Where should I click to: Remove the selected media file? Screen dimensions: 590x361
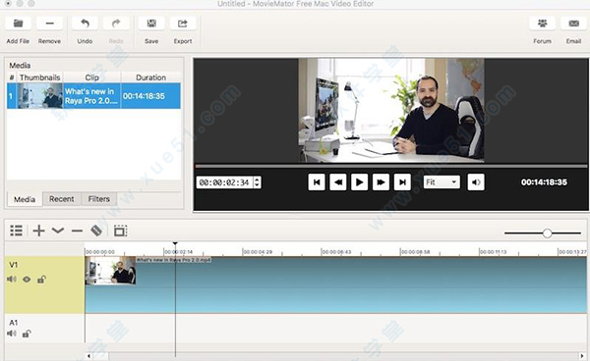(x=49, y=24)
